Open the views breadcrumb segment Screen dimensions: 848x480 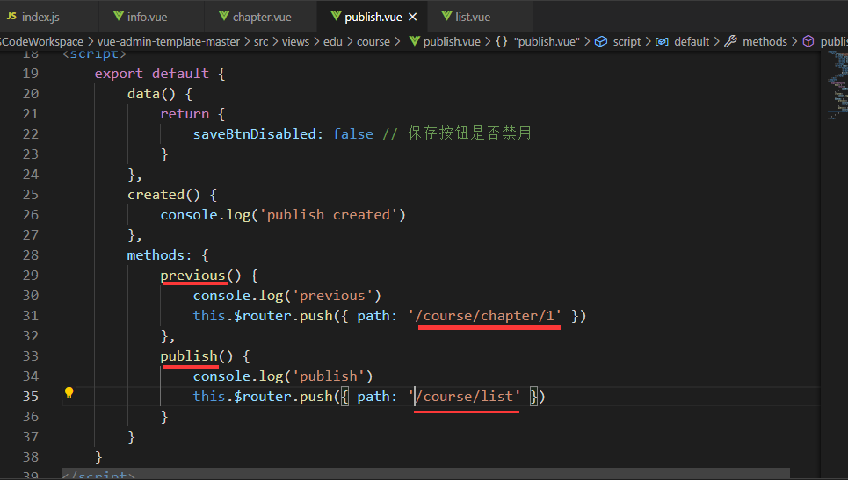tap(295, 41)
